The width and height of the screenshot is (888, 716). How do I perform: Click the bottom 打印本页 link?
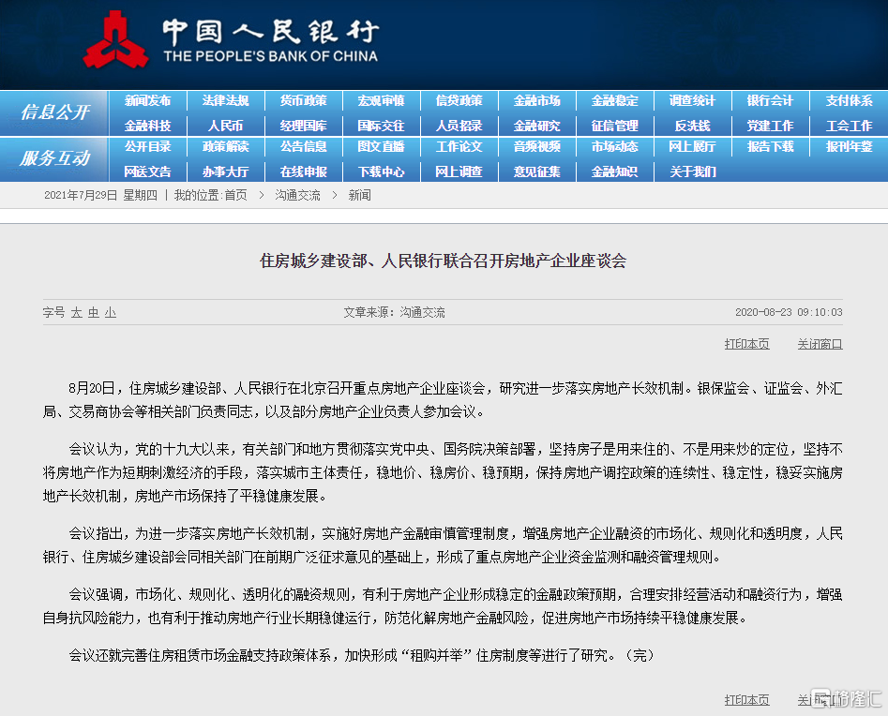pyautogui.click(x=746, y=700)
